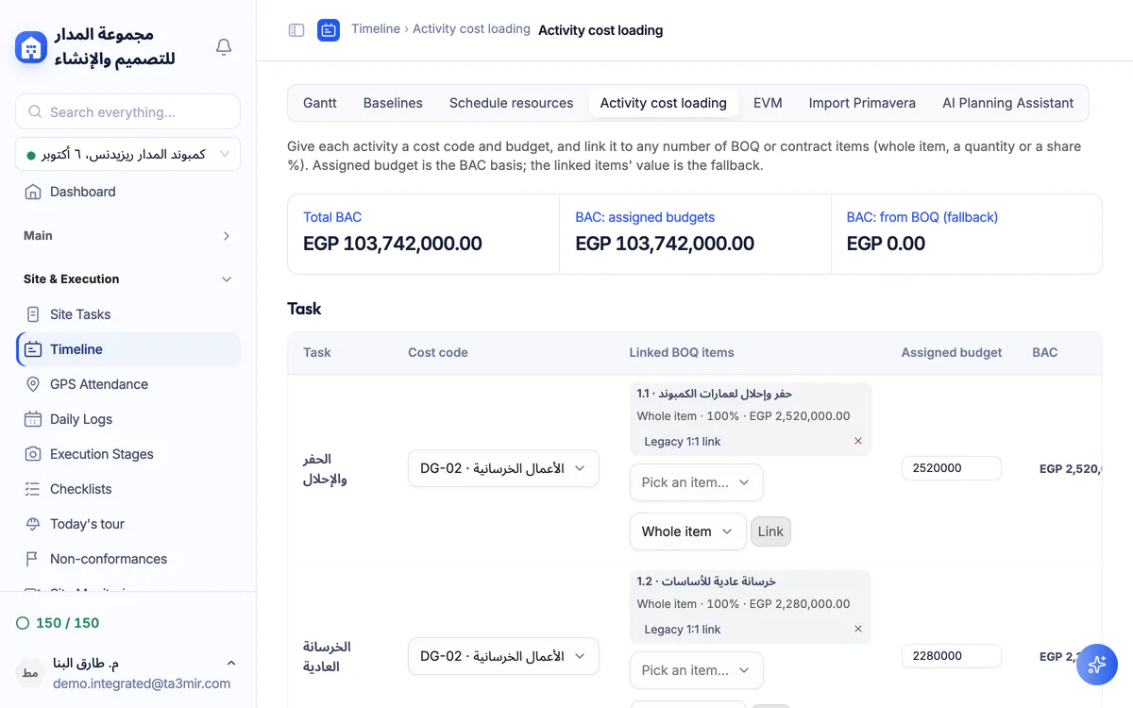
Task: Click the Today's tour helmet icon
Action: [x=33, y=524]
